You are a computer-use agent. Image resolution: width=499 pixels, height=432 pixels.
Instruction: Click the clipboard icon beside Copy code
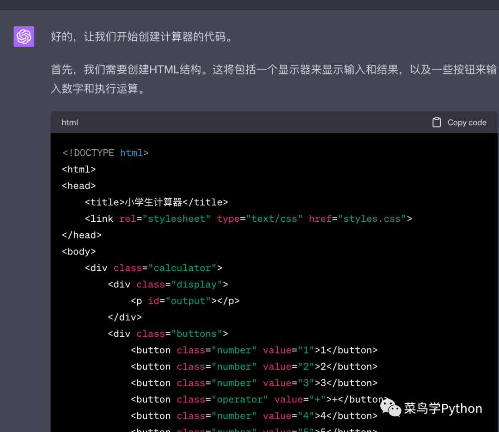pyautogui.click(x=436, y=122)
